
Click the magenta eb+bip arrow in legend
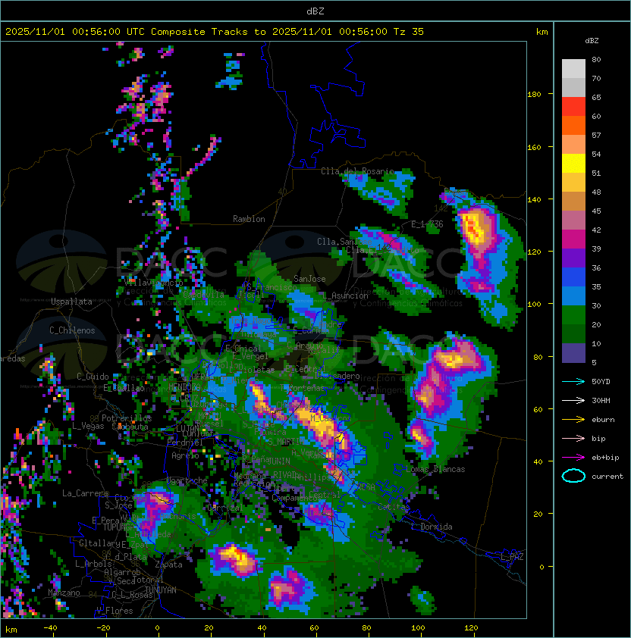pyautogui.click(x=573, y=458)
